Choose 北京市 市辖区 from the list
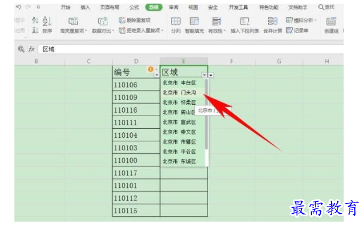Viewport: 364px width, 227px height. pyautogui.click(x=179, y=142)
